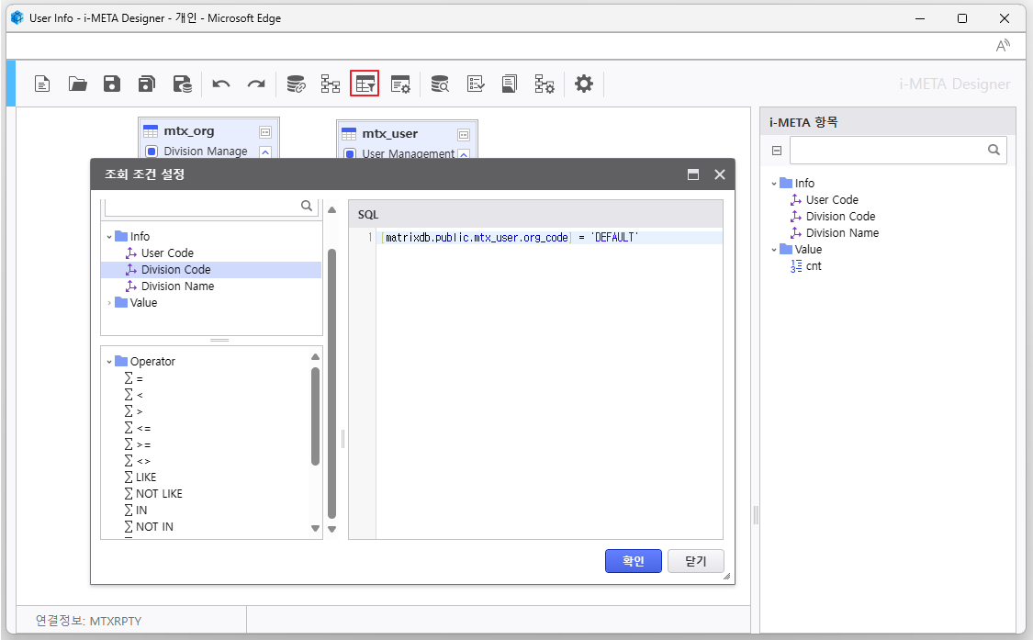Click the Read aloud icon in Edge
The image size is (1033, 640).
(x=1003, y=46)
